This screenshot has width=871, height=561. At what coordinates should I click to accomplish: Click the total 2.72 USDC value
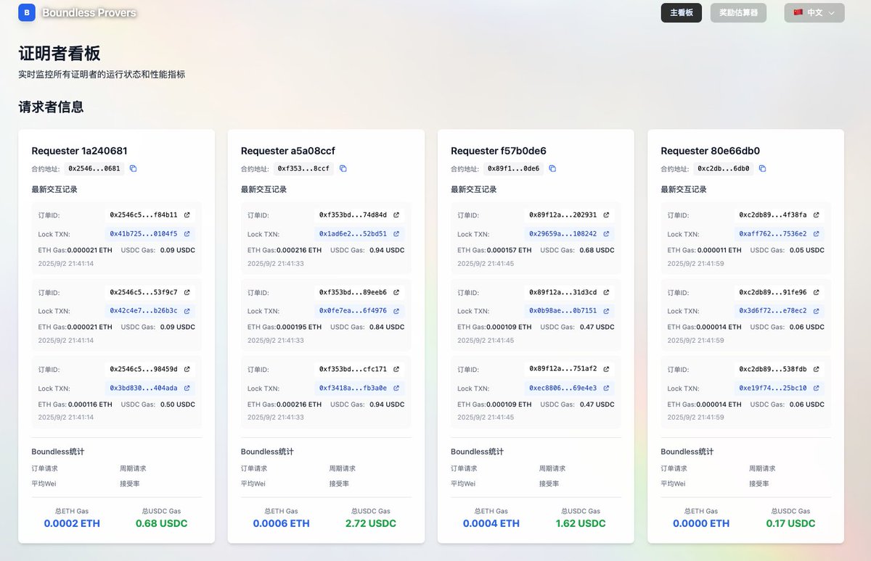click(x=371, y=523)
